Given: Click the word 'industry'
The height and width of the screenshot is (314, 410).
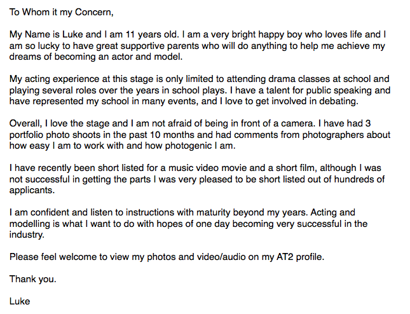Looking at the screenshot, I should click(x=25, y=235).
